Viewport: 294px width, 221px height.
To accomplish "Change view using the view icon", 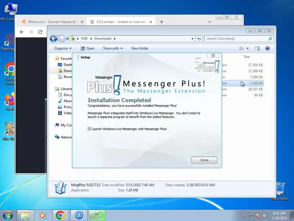I will click(241, 48).
